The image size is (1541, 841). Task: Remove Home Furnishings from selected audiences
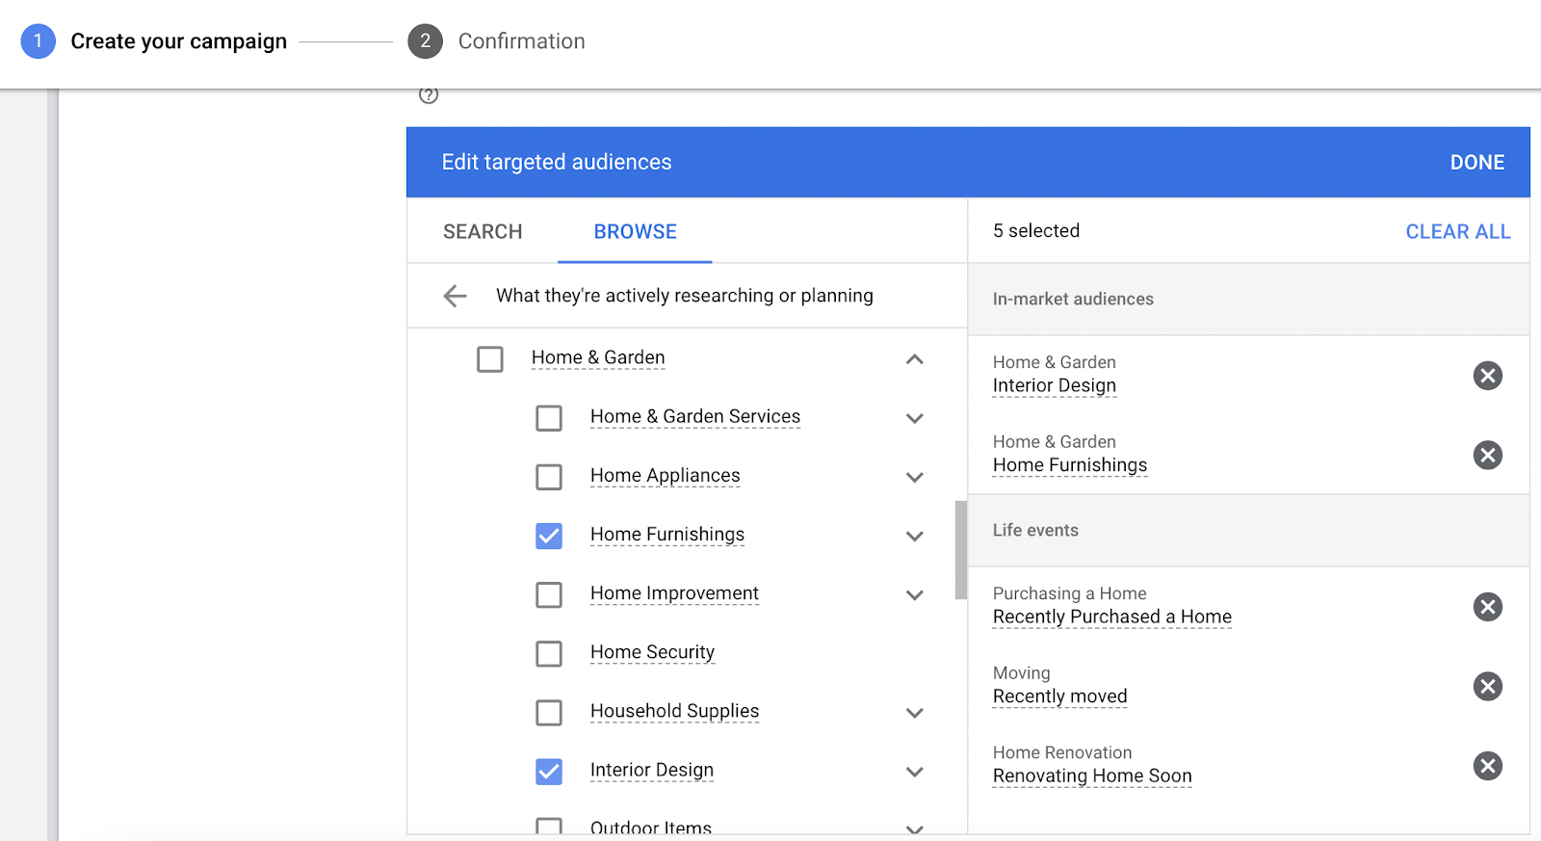point(1487,455)
